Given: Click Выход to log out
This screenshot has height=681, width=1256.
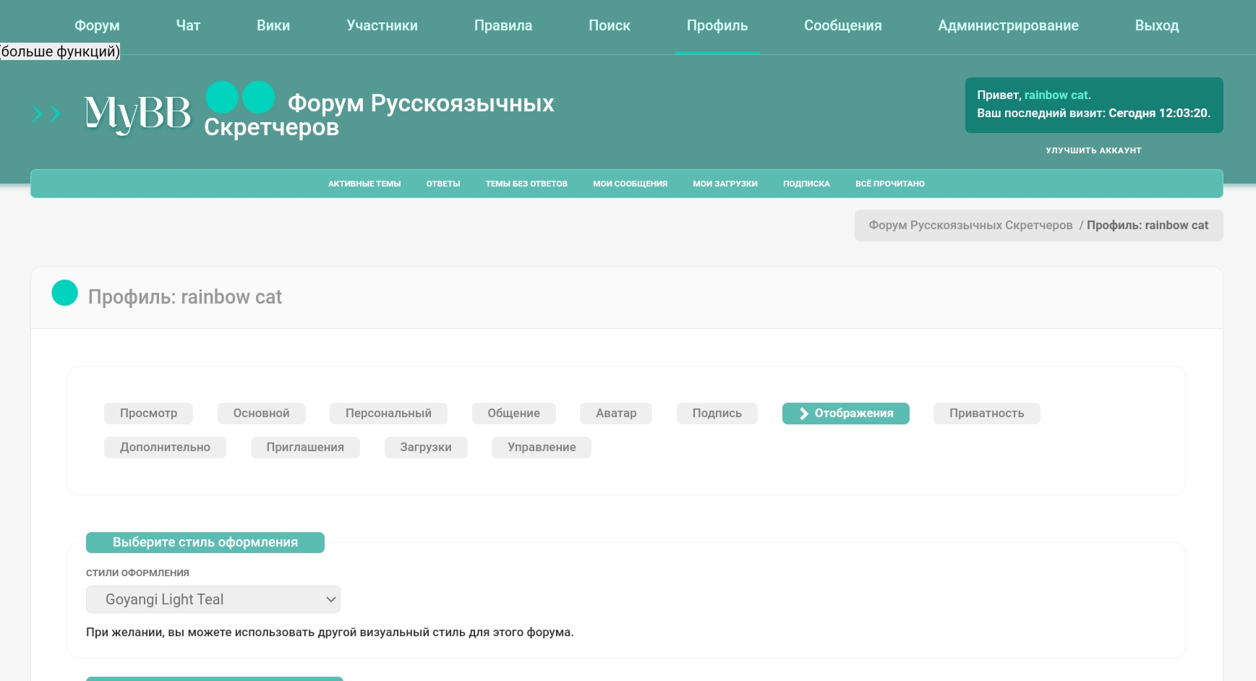Looking at the screenshot, I should [1156, 26].
